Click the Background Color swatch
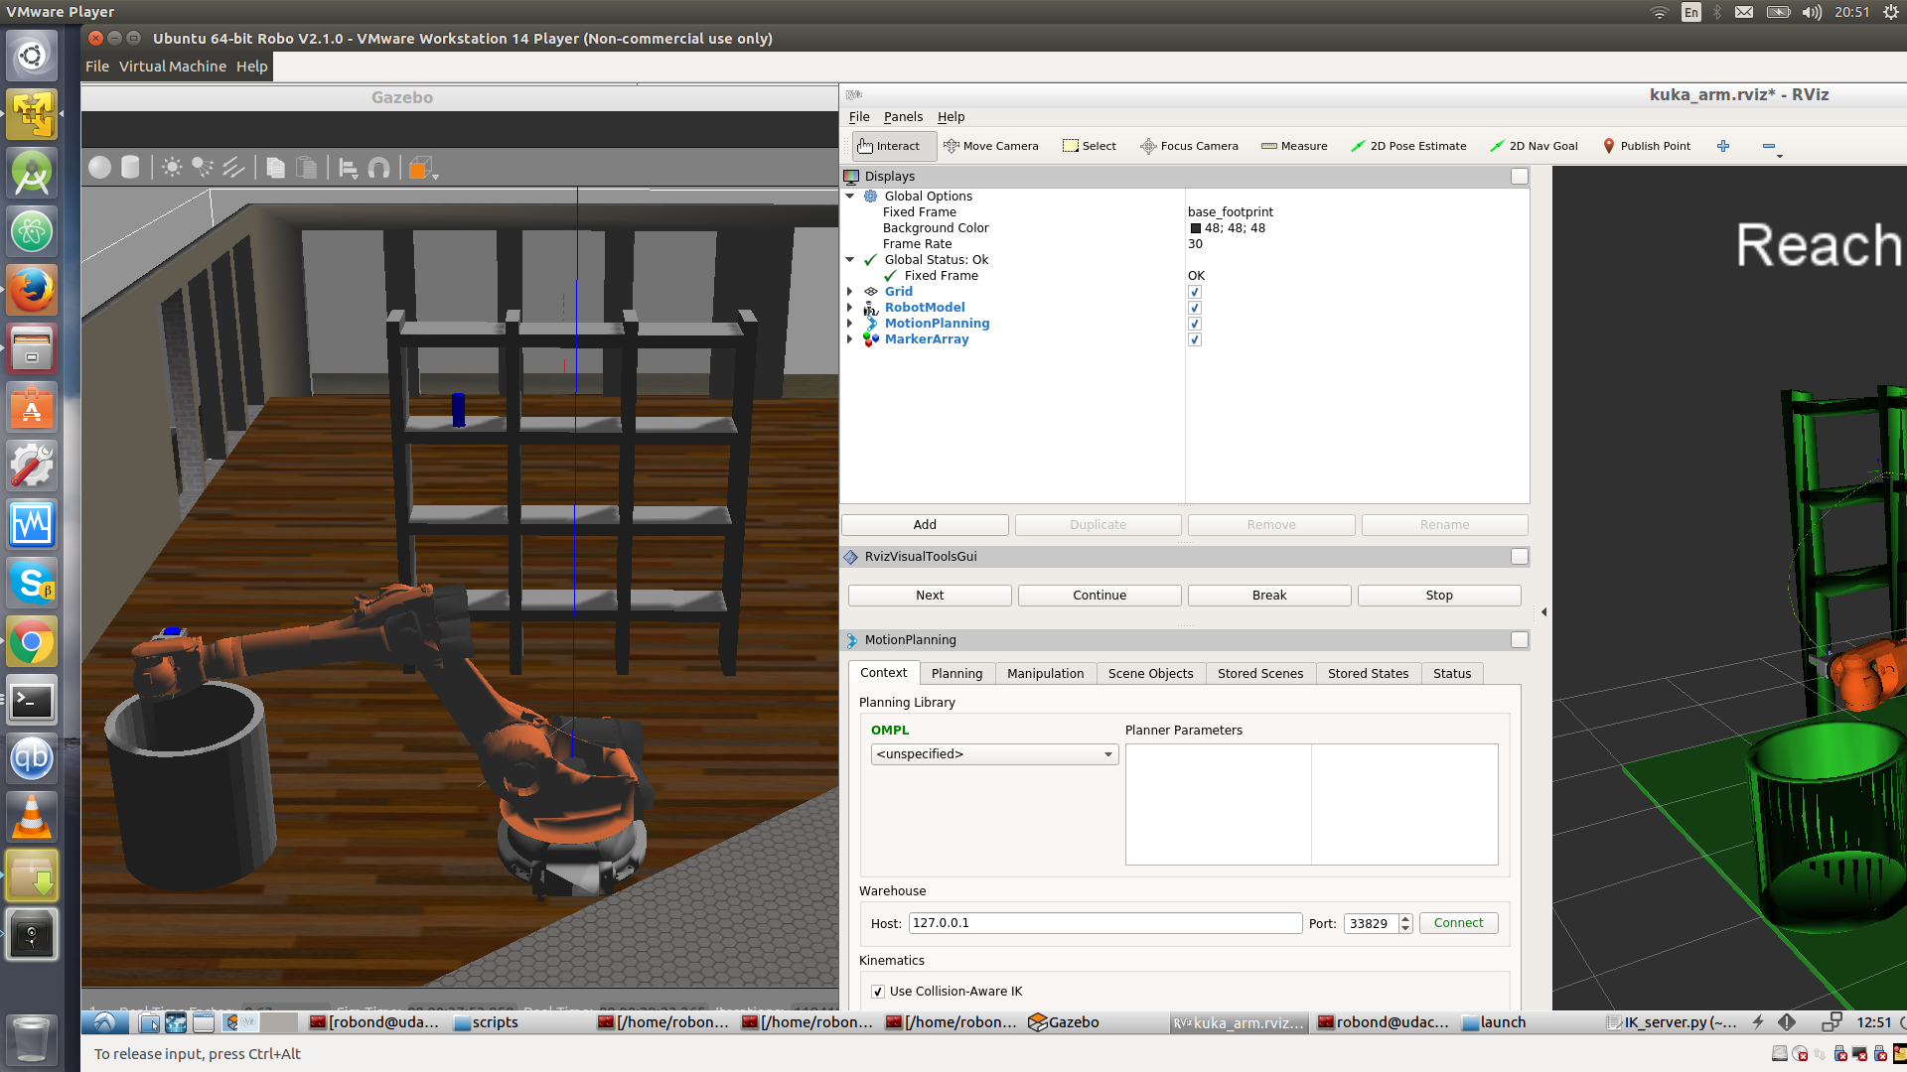The width and height of the screenshot is (1907, 1072). (x=1196, y=228)
